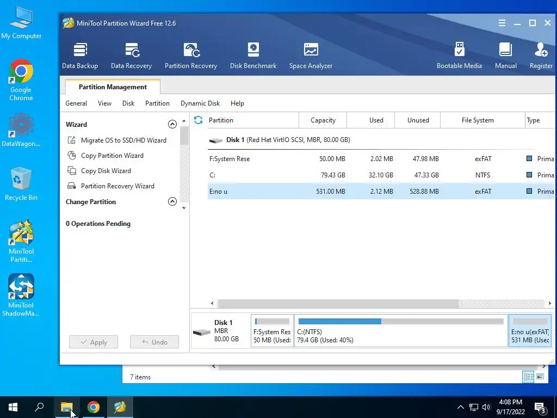Open the My Computer desktop icon

[21, 23]
